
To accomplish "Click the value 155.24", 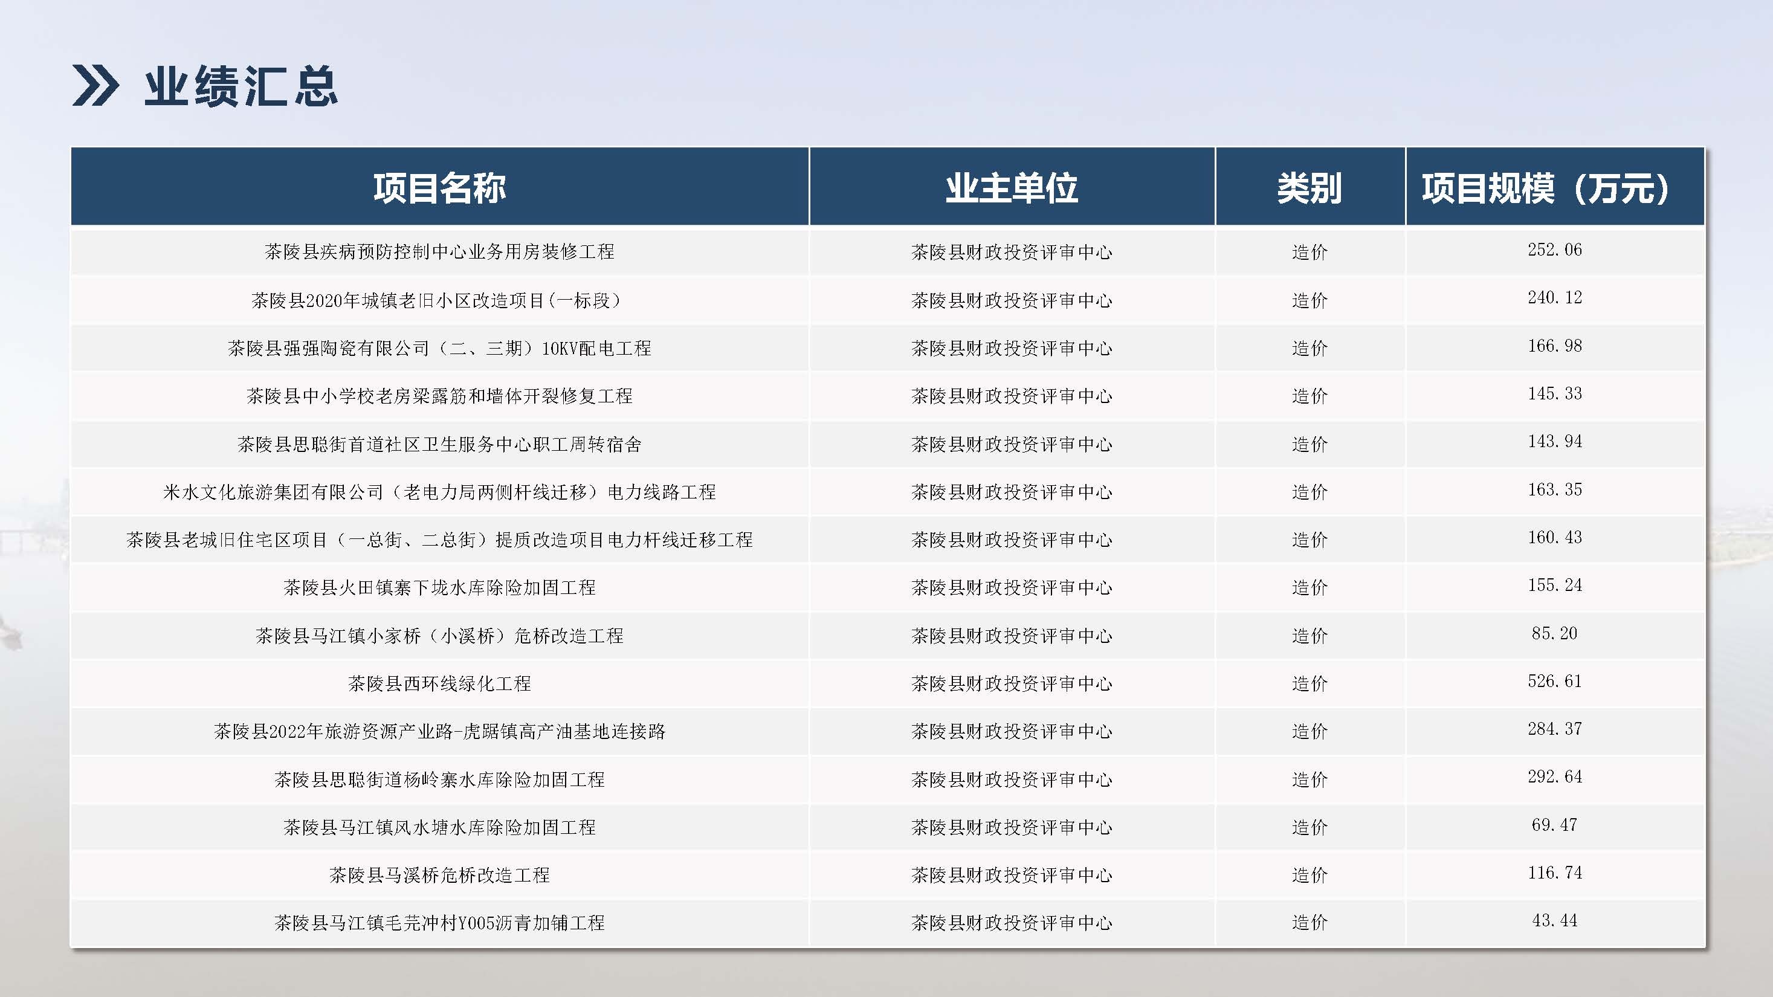I will click(x=1555, y=586).
